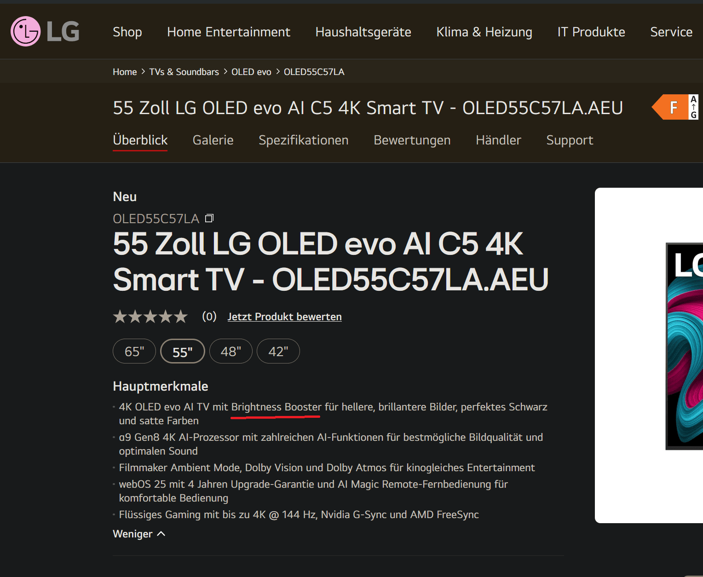The height and width of the screenshot is (577, 703).
Task: Switch to the Händler tab
Action: [x=498, y=140]
